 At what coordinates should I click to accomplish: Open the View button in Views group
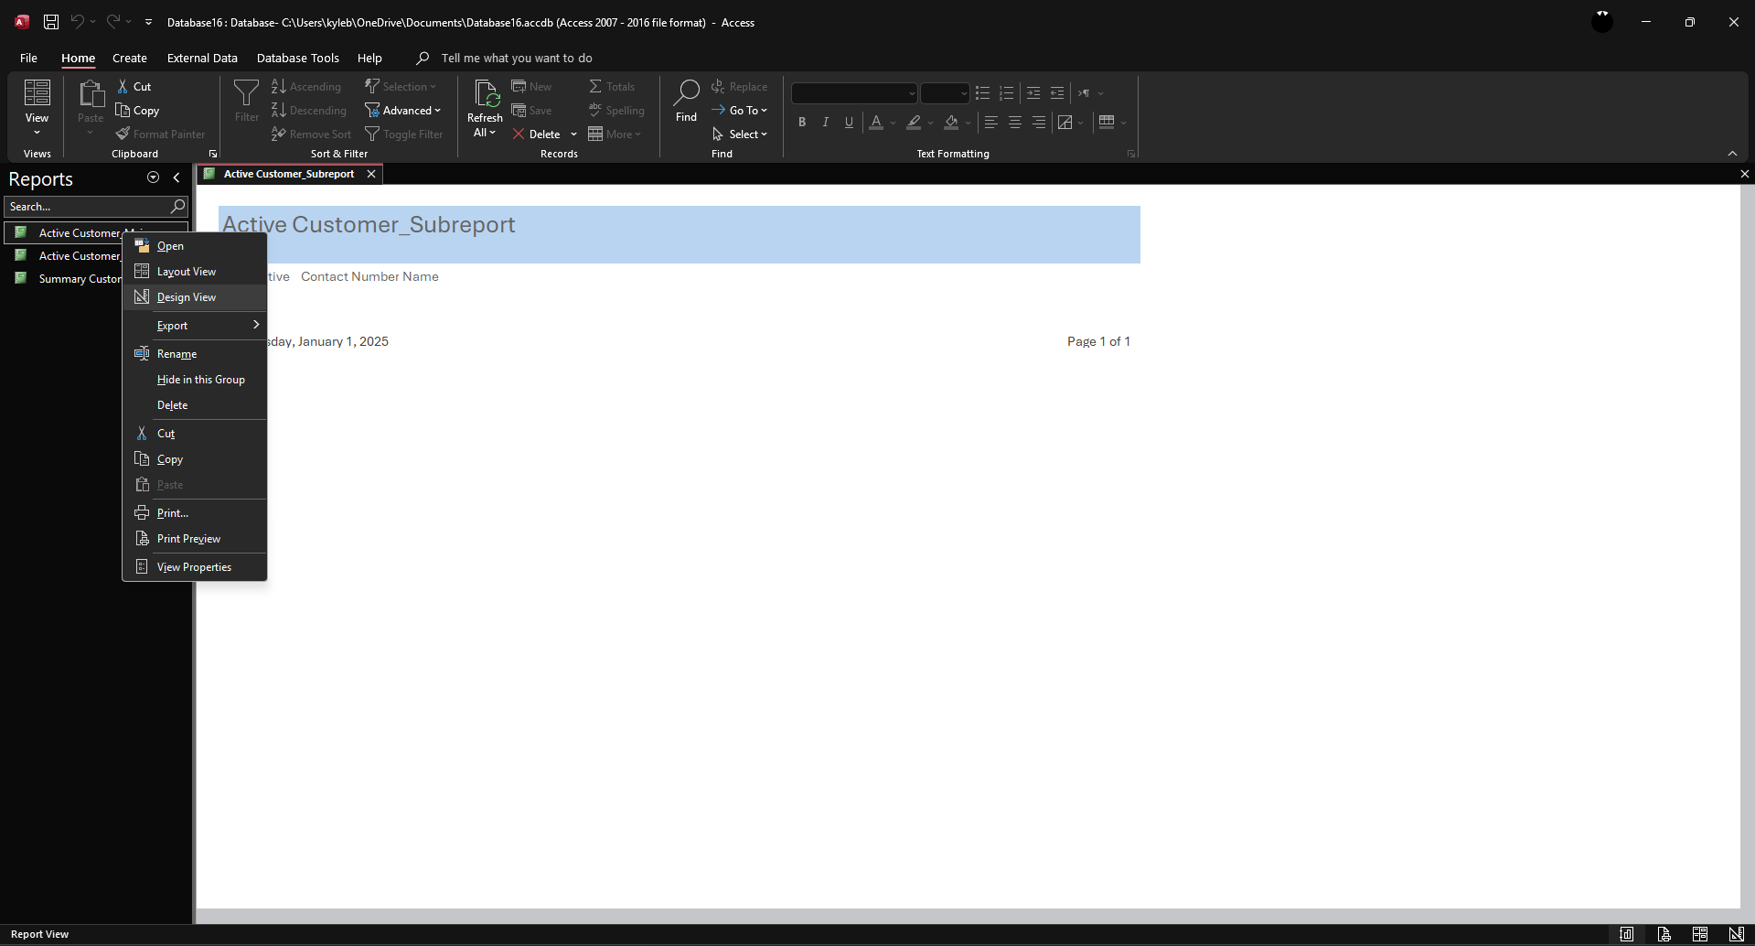(37, 108)
